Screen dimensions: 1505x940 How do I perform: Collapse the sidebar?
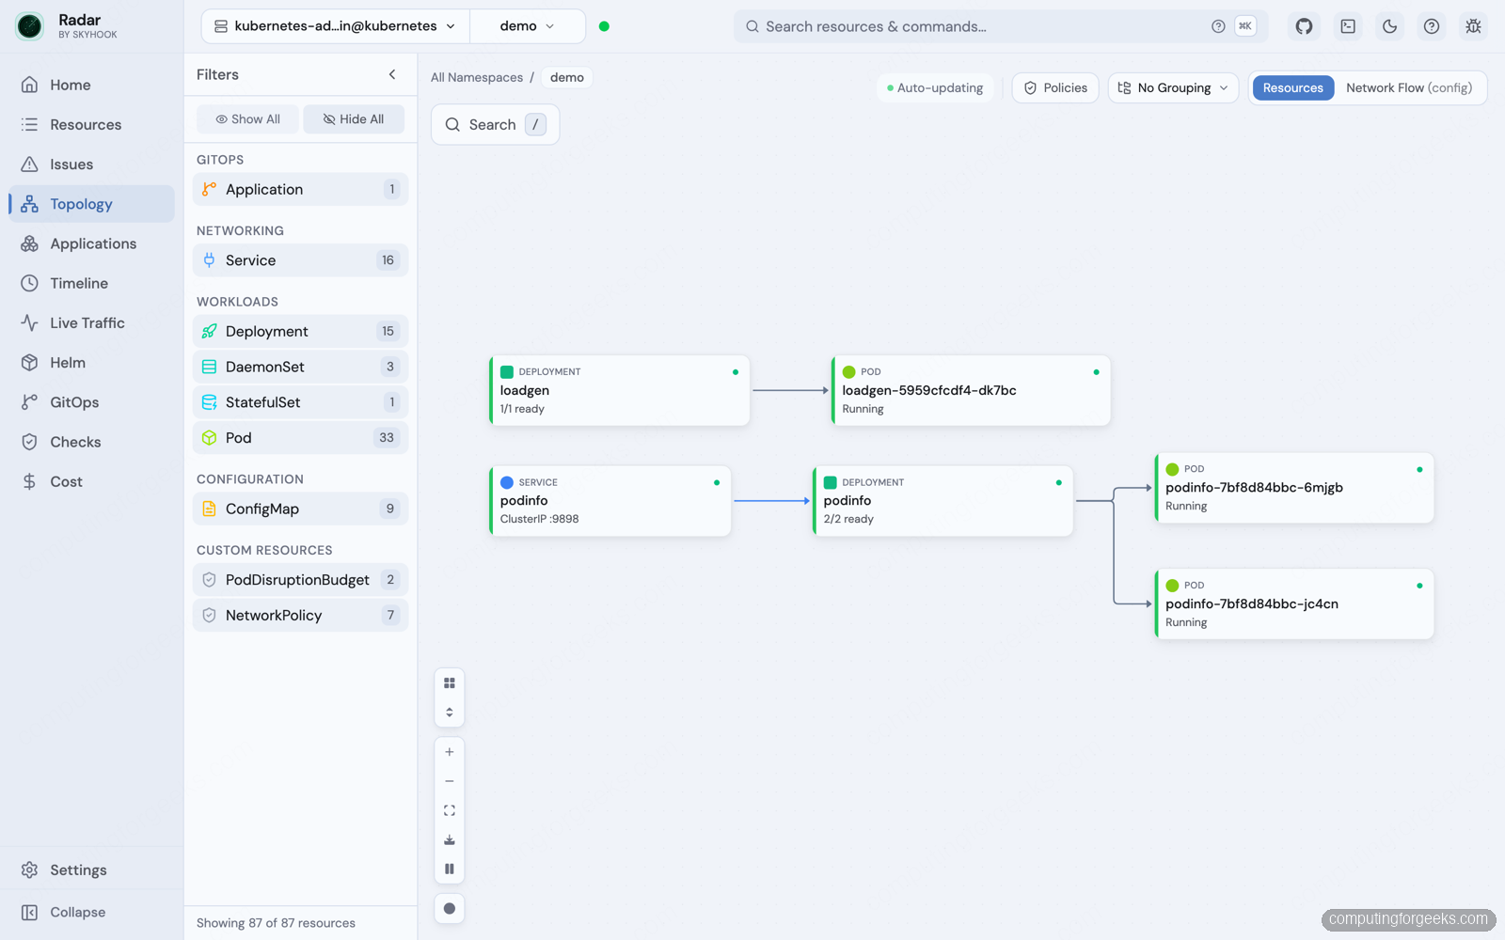click(x=91, y=913)
